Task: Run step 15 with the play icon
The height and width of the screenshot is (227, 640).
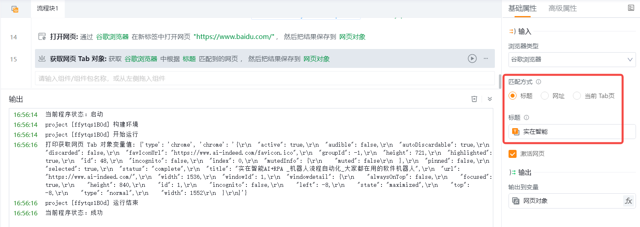Action: pos(472,59)
